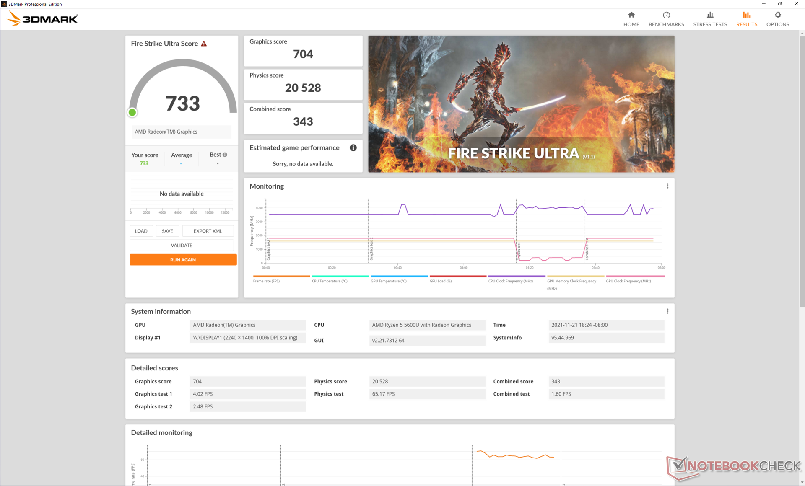Click the Validate button
This screenshot has height=486, width=805.
[x=182, y=246]
